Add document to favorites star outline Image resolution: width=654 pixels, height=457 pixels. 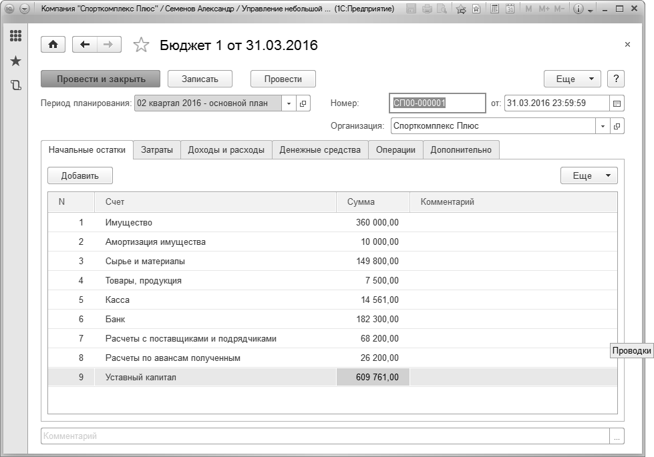(x=141, y=45)
